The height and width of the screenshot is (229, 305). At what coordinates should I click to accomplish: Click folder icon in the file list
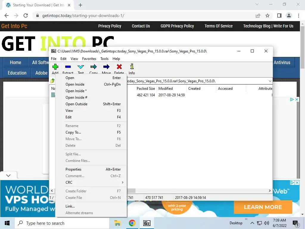53,95
